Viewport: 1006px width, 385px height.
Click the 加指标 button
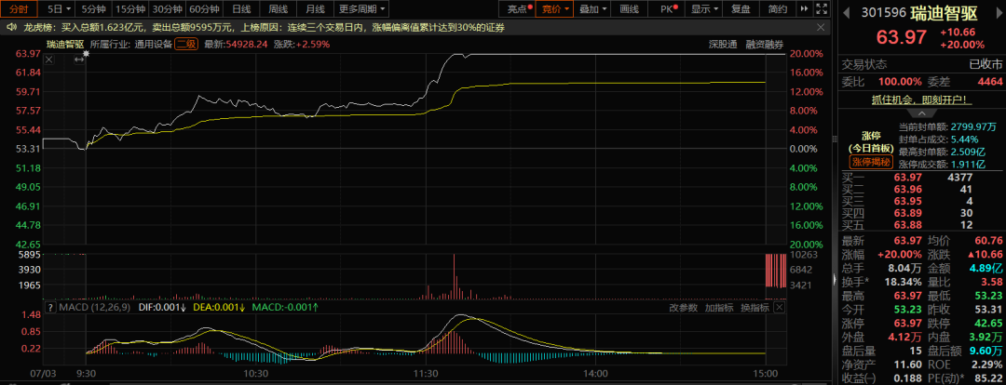coord(719,308)
